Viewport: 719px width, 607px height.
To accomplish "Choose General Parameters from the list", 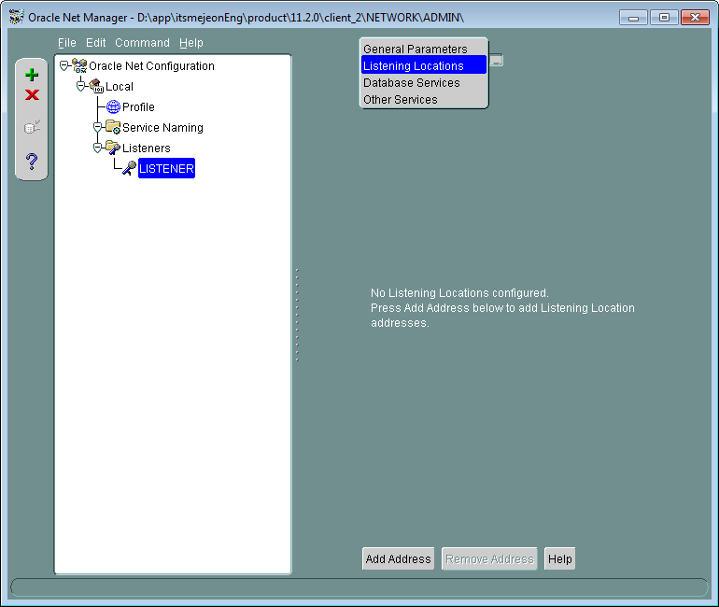I will click(424, 49).
